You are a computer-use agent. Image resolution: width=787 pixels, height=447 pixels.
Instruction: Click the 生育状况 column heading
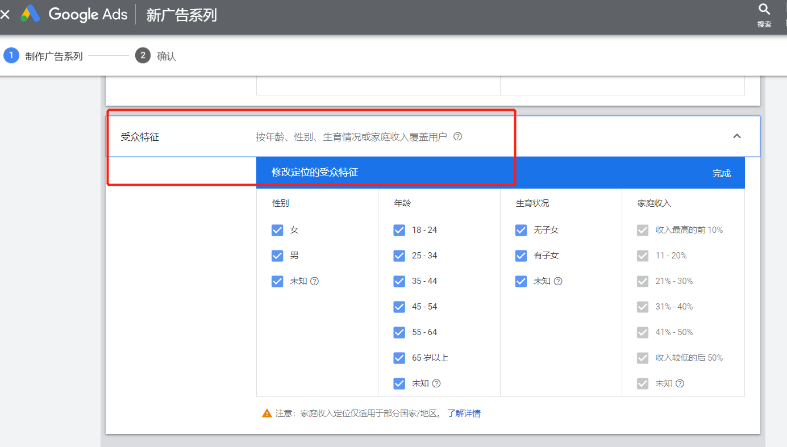coord(532,203)
